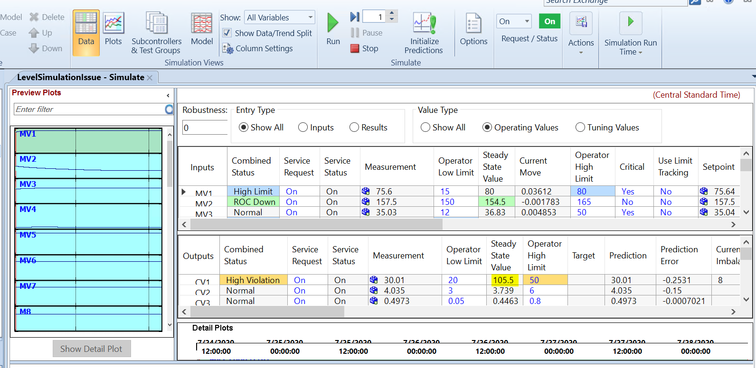The width and height of the screenshot is (756, 368).
Task: Click measurement cube icon for CV3
Action: [x=374, y=301]
